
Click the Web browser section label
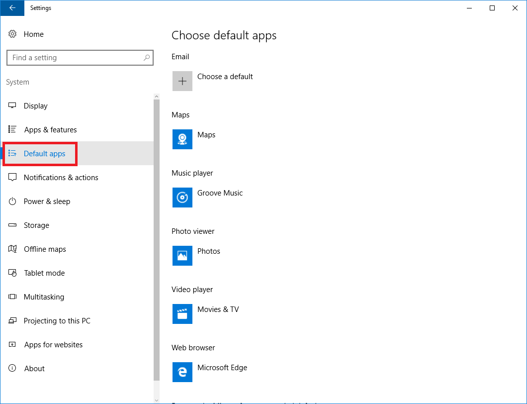[193, 347]
